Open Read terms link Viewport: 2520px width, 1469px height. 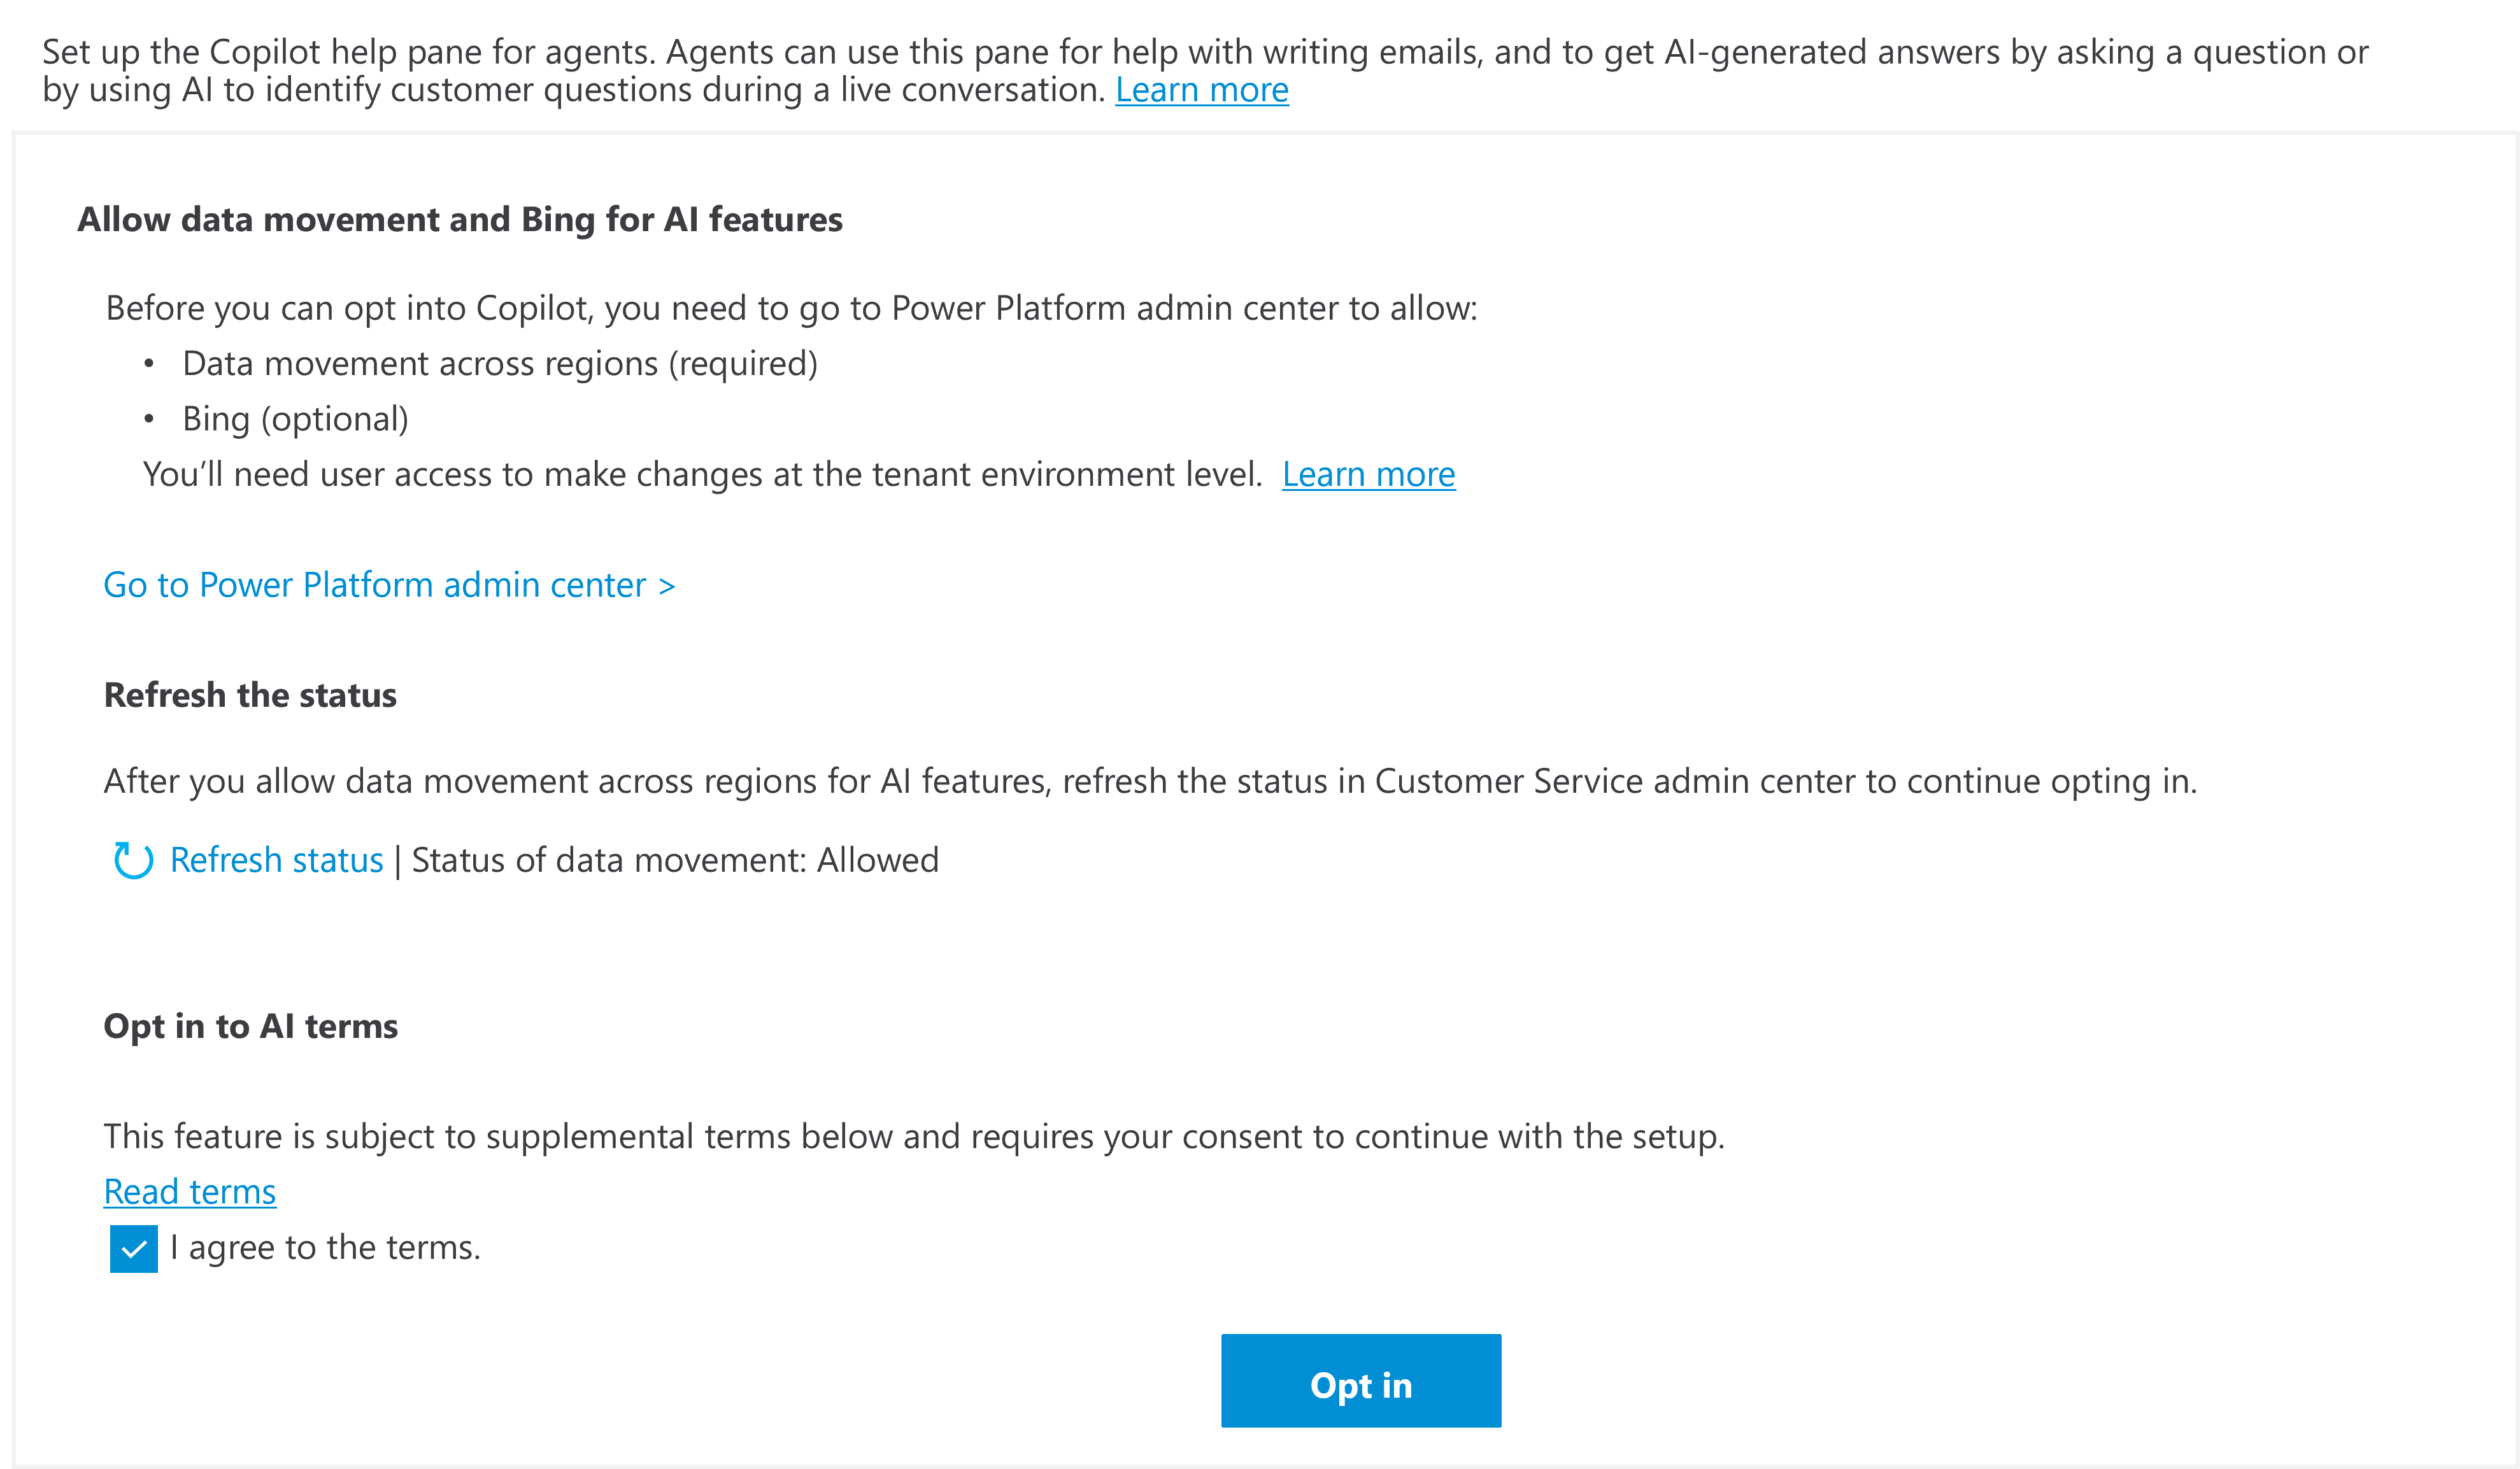pos(190,1192)
